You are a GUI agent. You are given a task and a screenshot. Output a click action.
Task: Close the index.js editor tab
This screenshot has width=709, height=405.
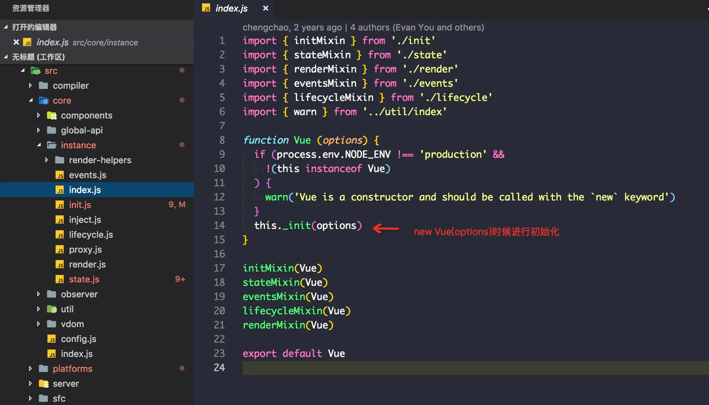pos(266,8)
